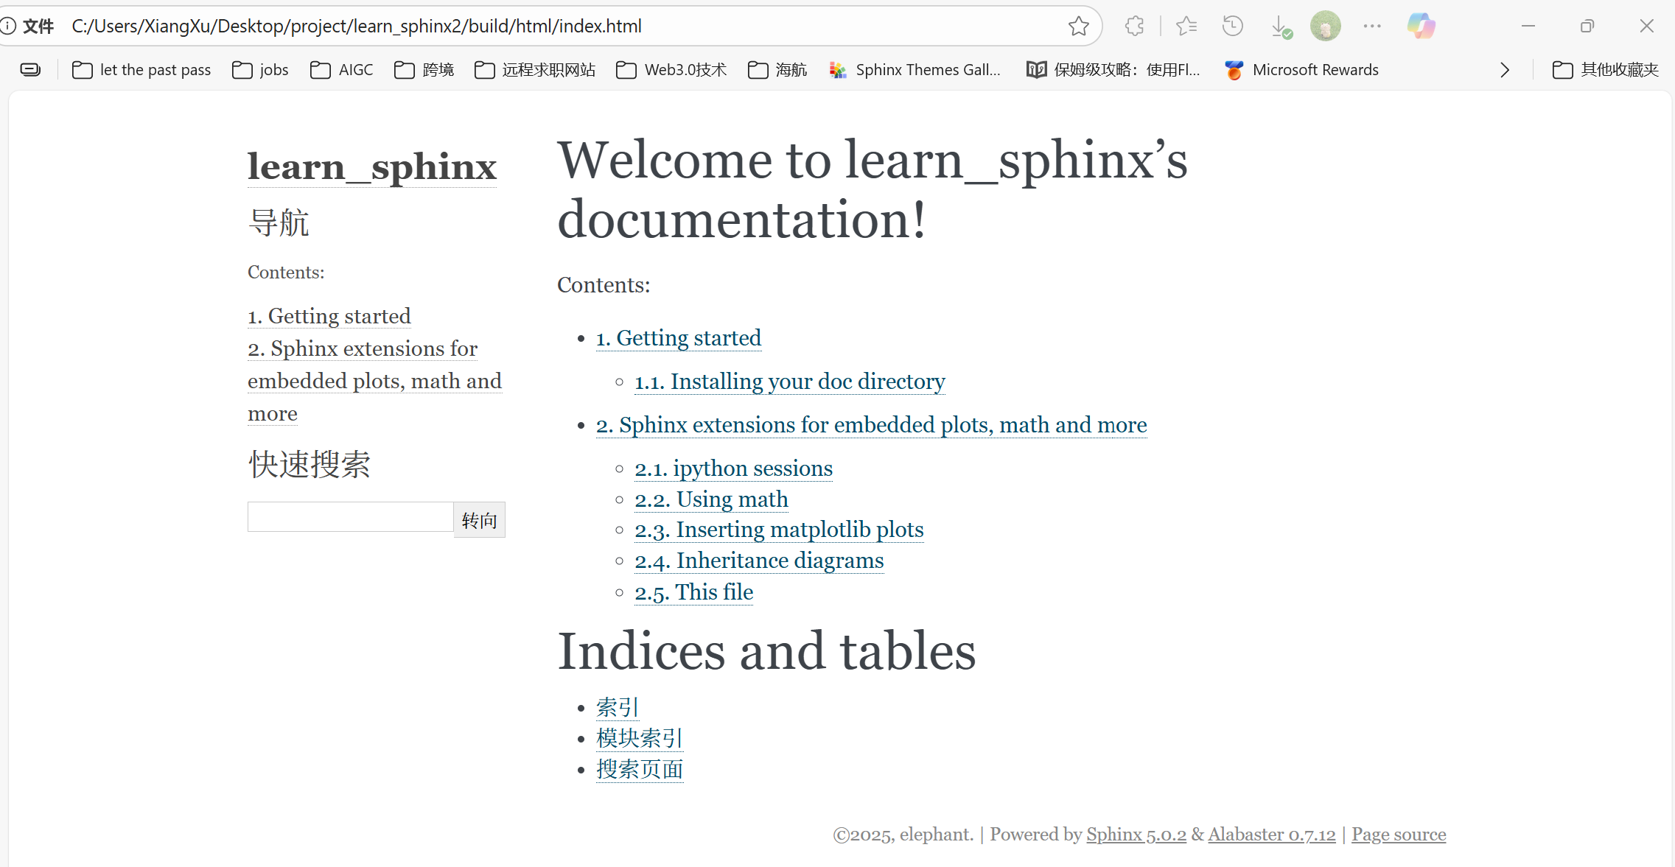Open the three-dot settings menu
The image size is (1675, 867).
(1371, 27)
